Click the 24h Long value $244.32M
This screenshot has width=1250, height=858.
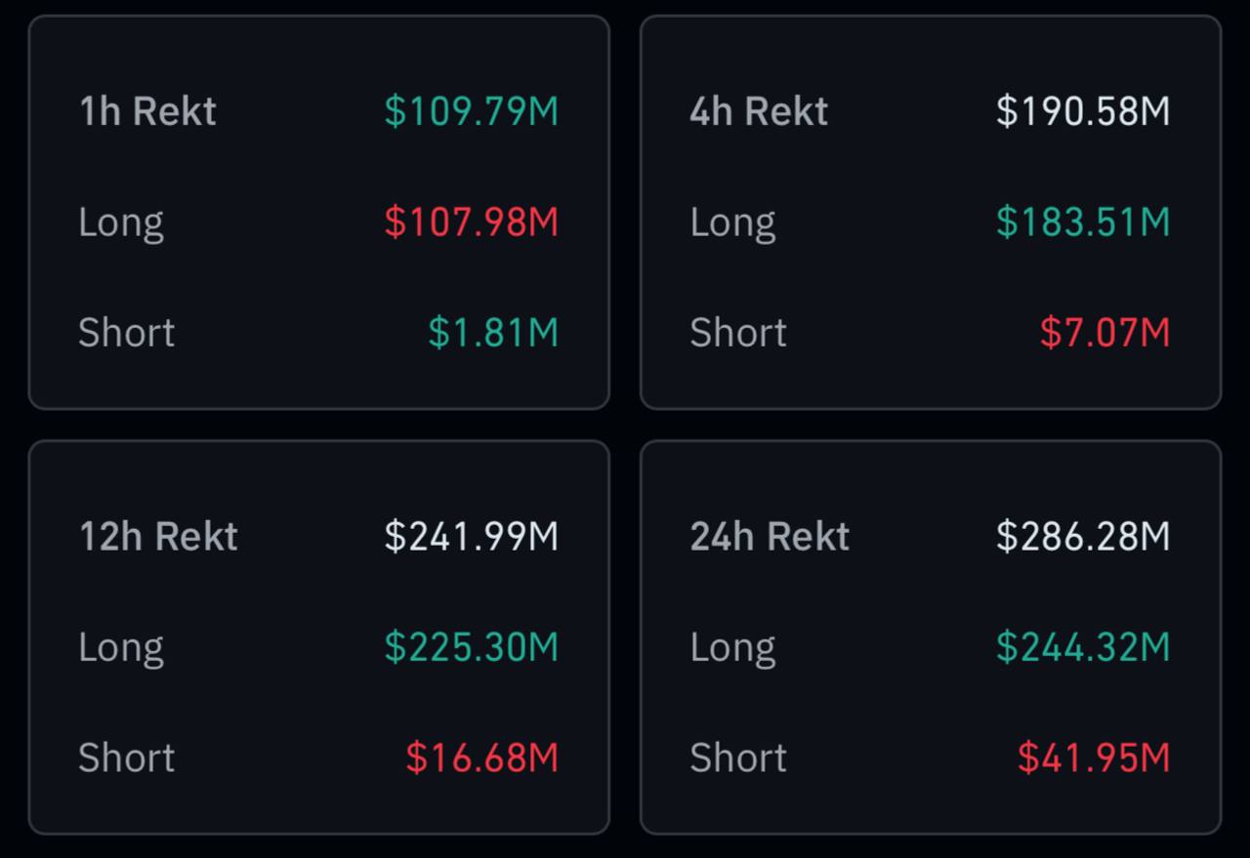click(1083, 647)
